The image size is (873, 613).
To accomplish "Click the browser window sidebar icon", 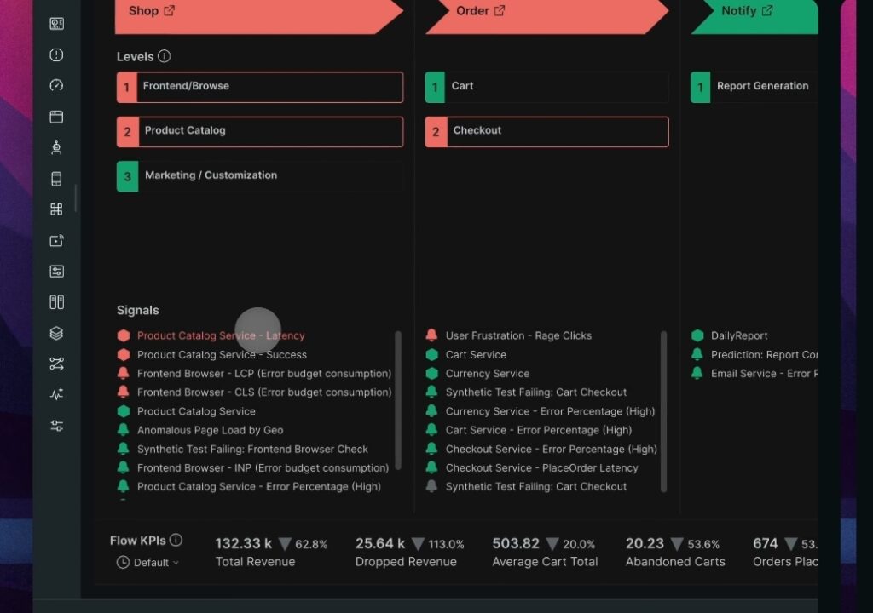I will 56,116.
